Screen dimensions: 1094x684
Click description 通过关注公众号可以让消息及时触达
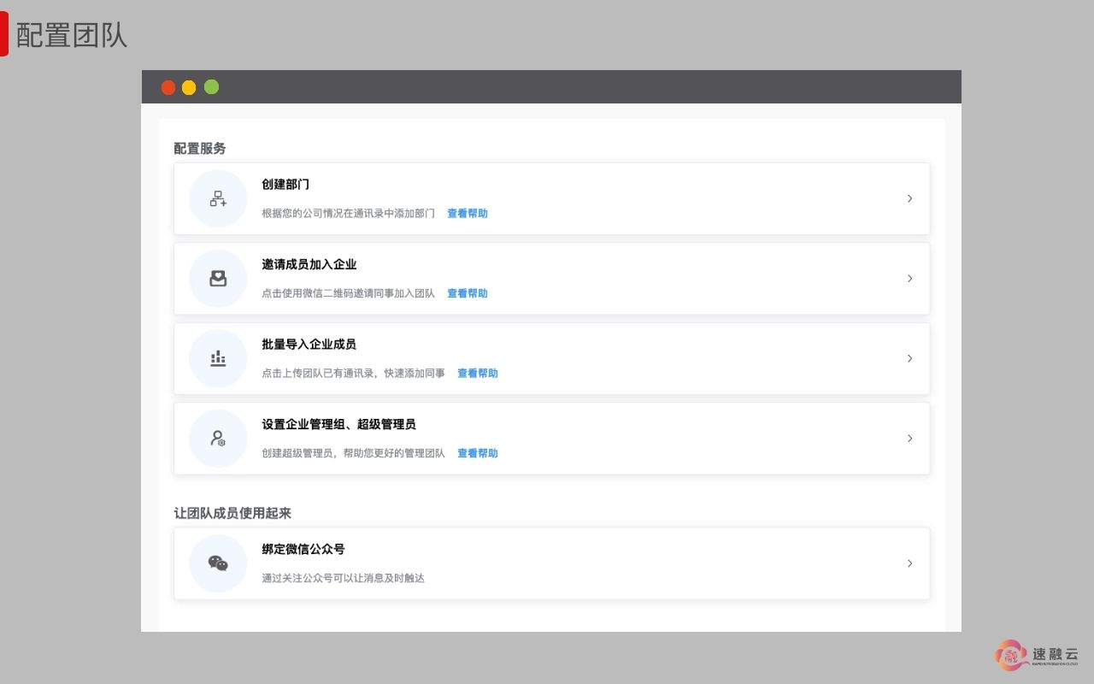click(344, 579)
